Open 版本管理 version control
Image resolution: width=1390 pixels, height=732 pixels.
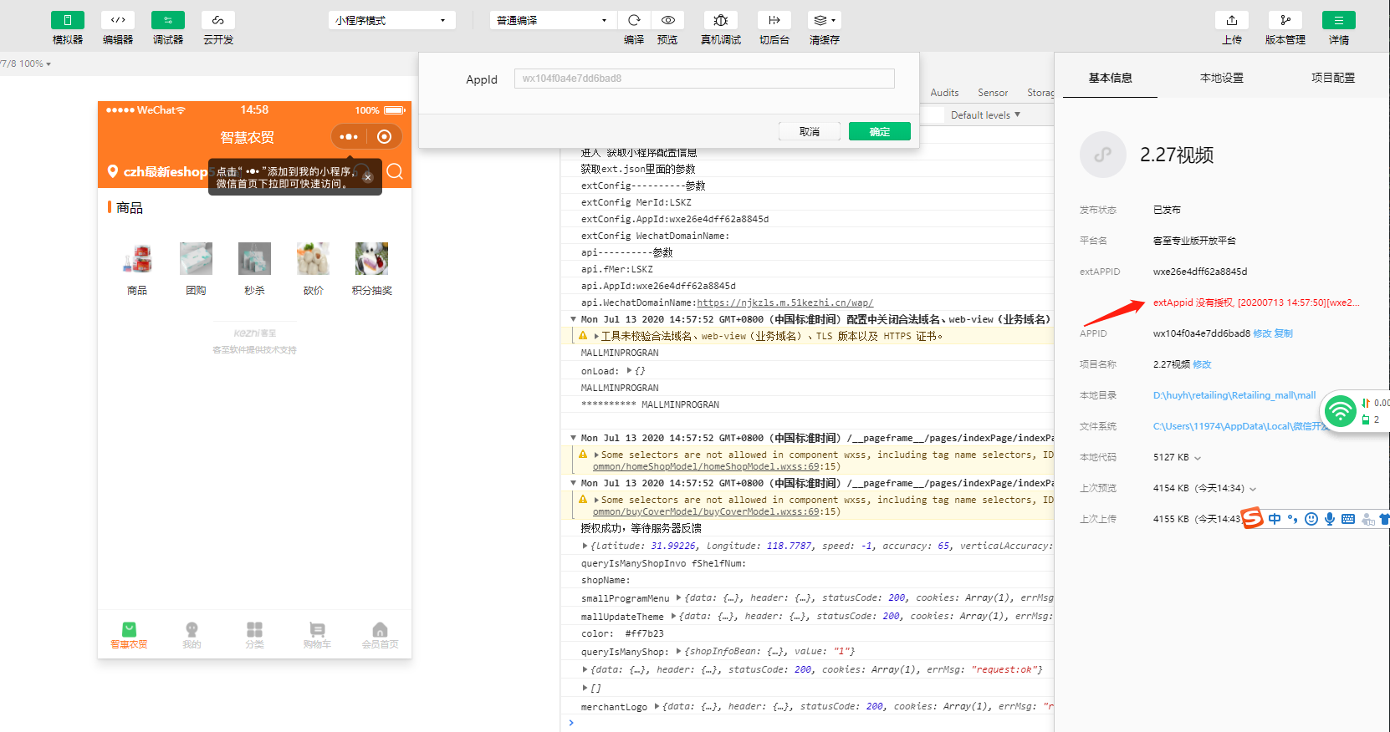coord(1285,20)
